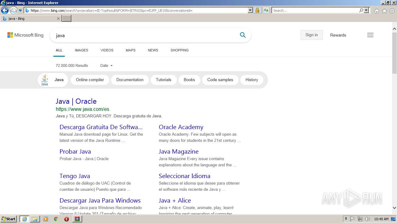
Task: Click the Bing search magnifier icon
Action: tap(243, 35)
